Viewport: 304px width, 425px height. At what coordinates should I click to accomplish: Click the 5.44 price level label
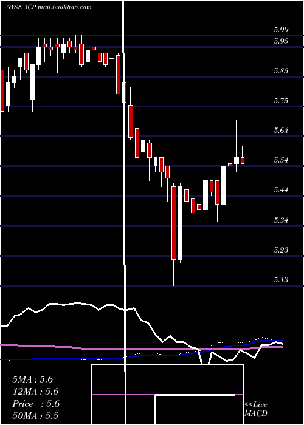coord(281,189)
